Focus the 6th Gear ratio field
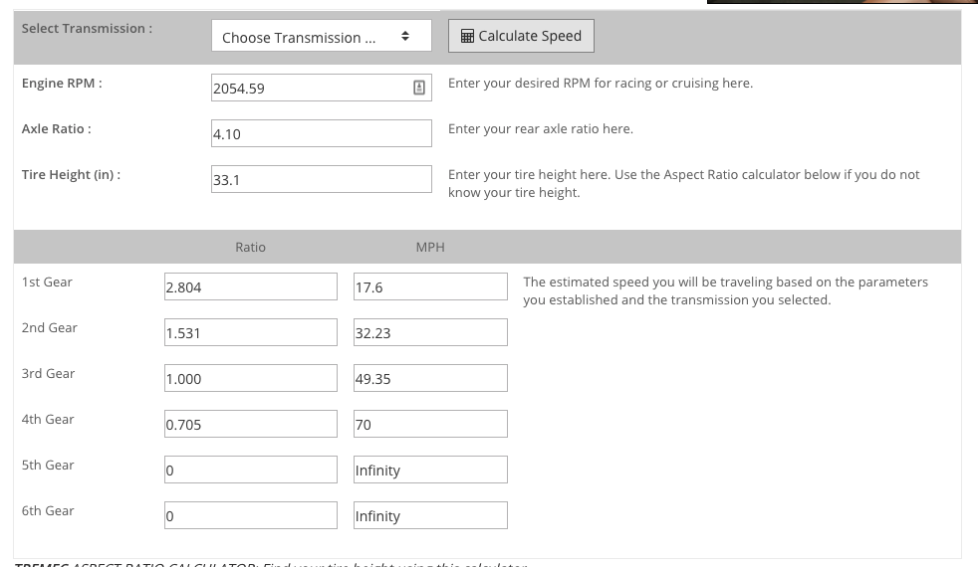The height and width of the screenshot is (567, 978). click(x=251, y=515)
